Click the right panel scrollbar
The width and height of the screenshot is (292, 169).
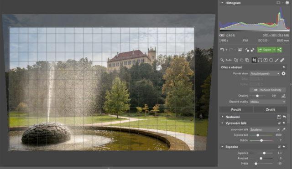288,118
